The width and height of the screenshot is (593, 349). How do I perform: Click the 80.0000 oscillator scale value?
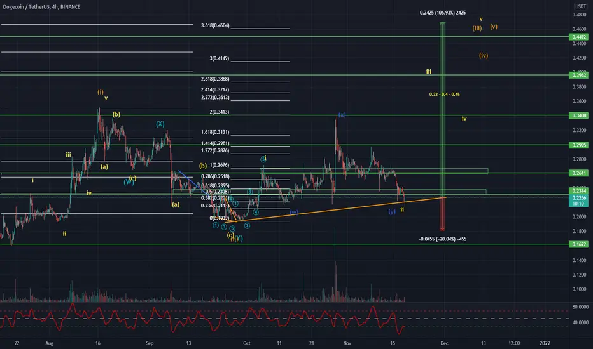(x=580, y=307)
